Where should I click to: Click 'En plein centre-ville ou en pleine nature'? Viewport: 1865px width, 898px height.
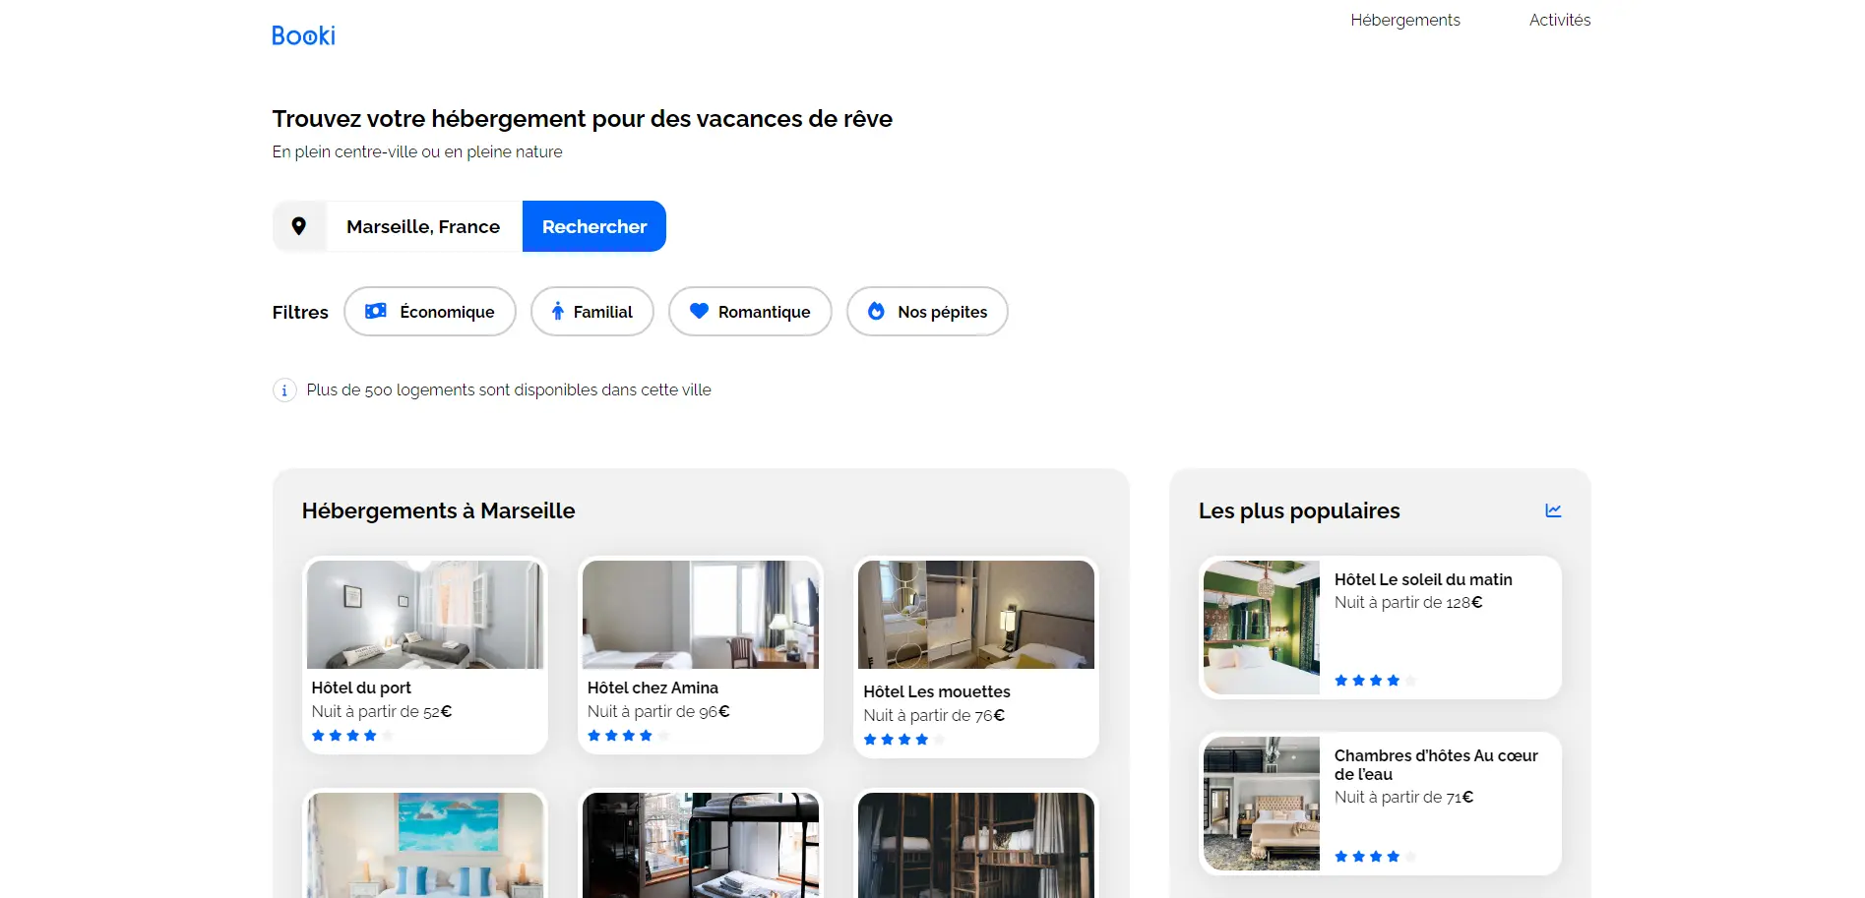(417, 151)
